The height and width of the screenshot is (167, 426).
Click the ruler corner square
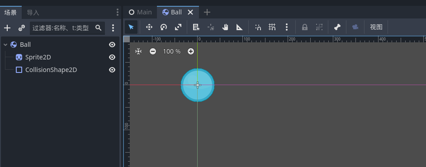(x=127, y=39)
